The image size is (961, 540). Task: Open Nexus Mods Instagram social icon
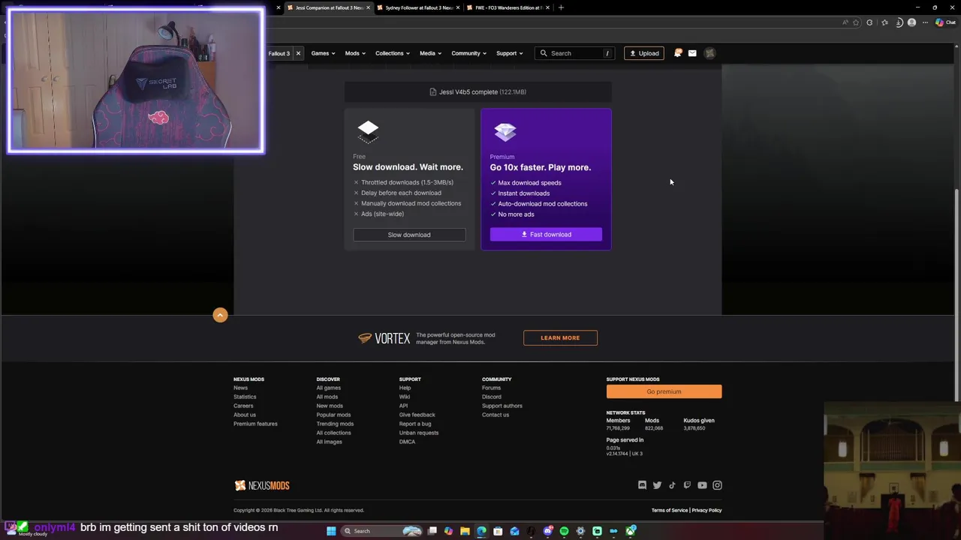click(717, 485)
